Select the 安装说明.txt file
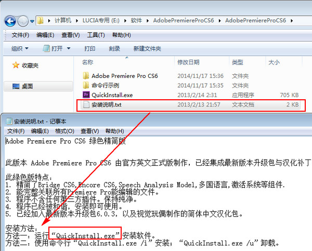312x251 pixels. [107, 104]
